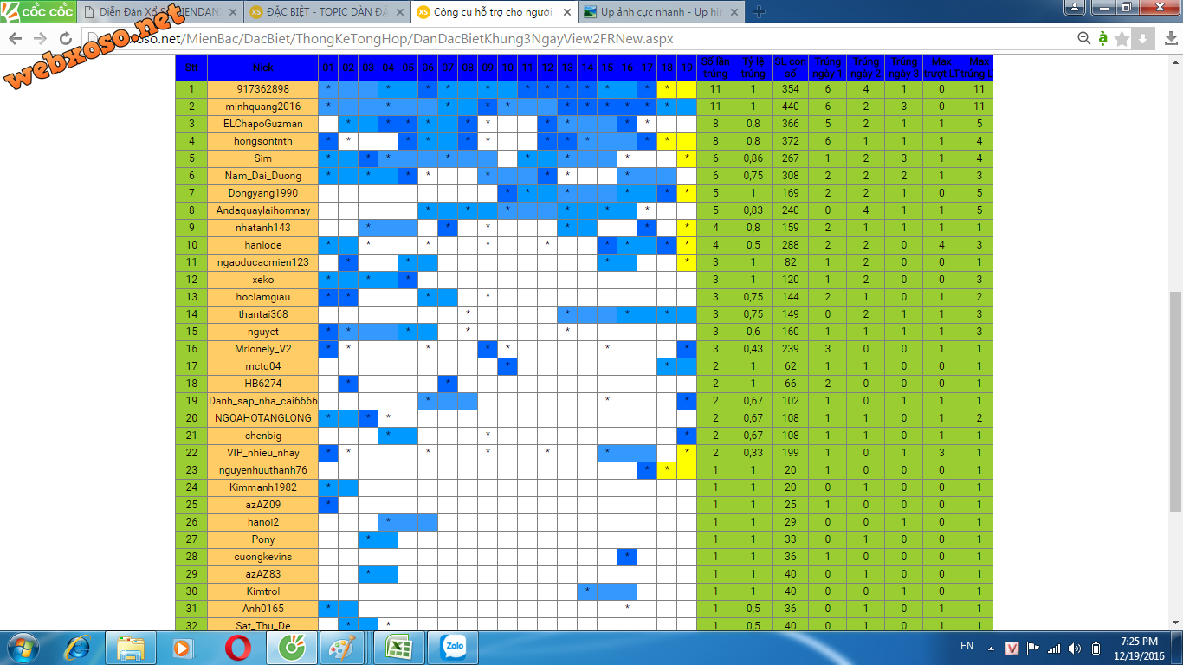Screen dimensions: 1183x665
Task: Switch to 'Up ảnh cực nhanh' tab
Action: point(656,12)
